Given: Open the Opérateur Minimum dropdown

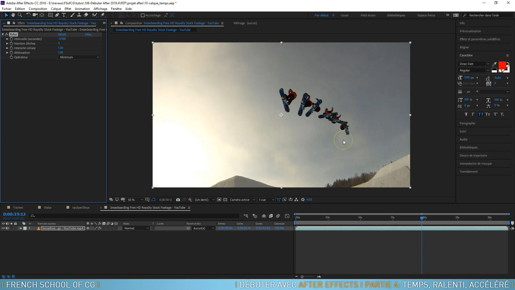Looking at the screenshot, I should 79,57.
